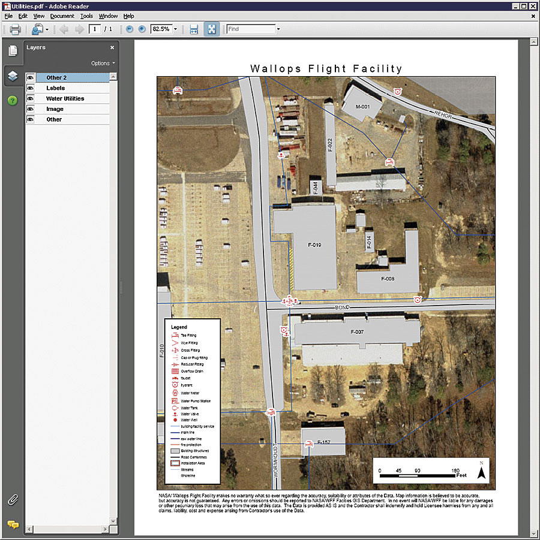Open the Edit menu
The height and width of the screenshot is (540, 540).
click(x=23, y=16)
